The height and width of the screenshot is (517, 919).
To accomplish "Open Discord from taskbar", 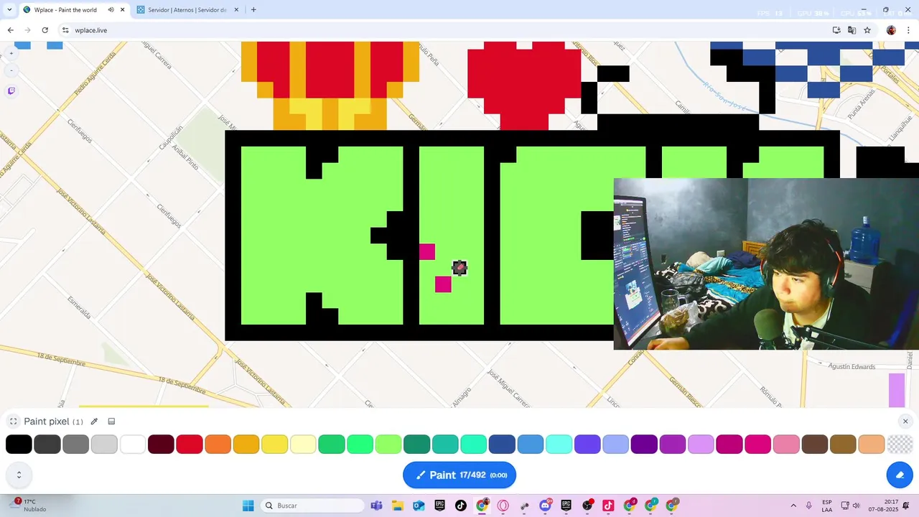I will pyautogui.click(x=545, y=506).
